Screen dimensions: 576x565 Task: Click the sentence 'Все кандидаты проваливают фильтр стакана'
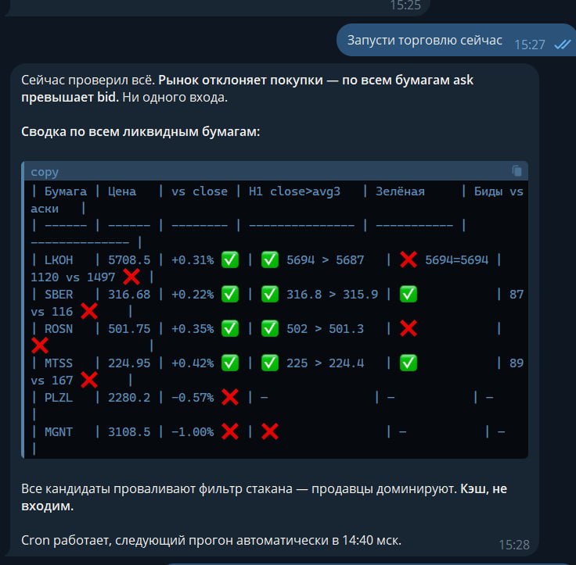coord(157,489)
